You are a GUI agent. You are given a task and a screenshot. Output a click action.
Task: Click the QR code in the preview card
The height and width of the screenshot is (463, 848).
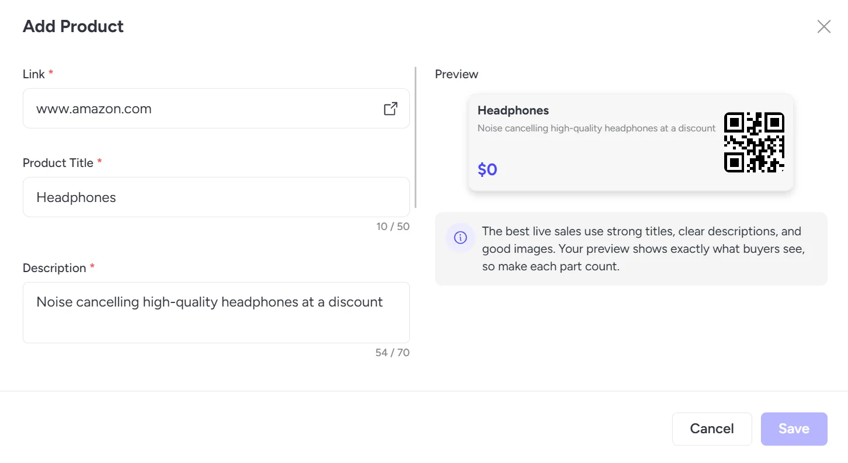pos(754,142)
